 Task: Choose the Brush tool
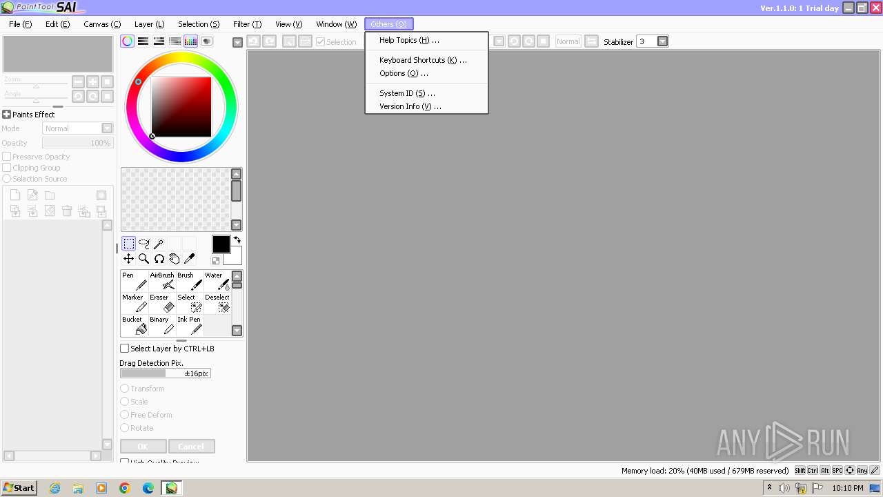tap(190, 281)
